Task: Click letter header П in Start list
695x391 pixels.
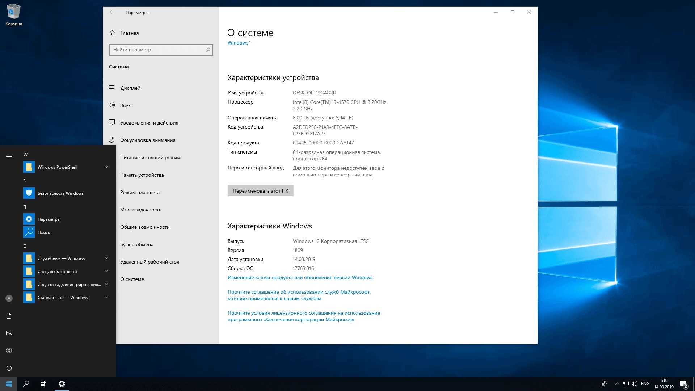Action: point(25,207)
